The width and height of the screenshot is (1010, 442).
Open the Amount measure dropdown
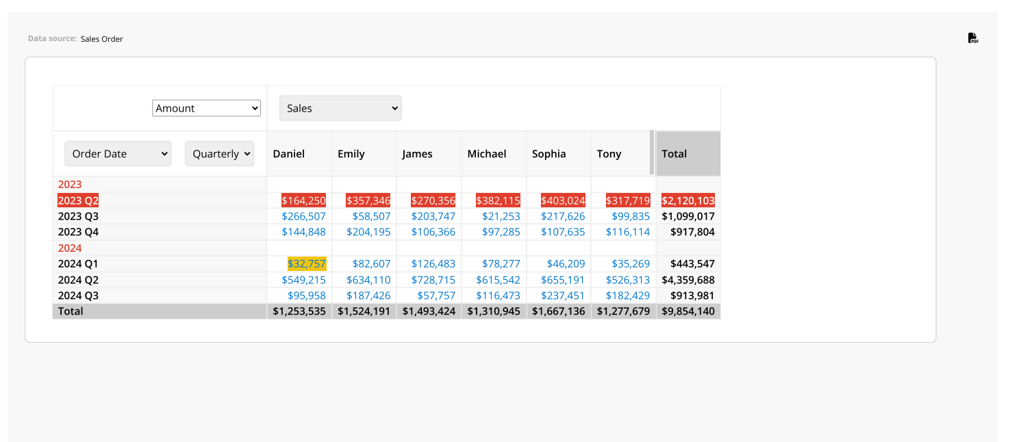click(206, 108)
